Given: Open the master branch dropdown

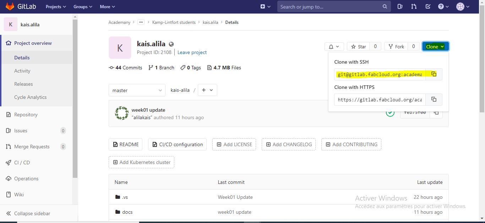Looking at the screenshot, I should [x=137, y=90].
